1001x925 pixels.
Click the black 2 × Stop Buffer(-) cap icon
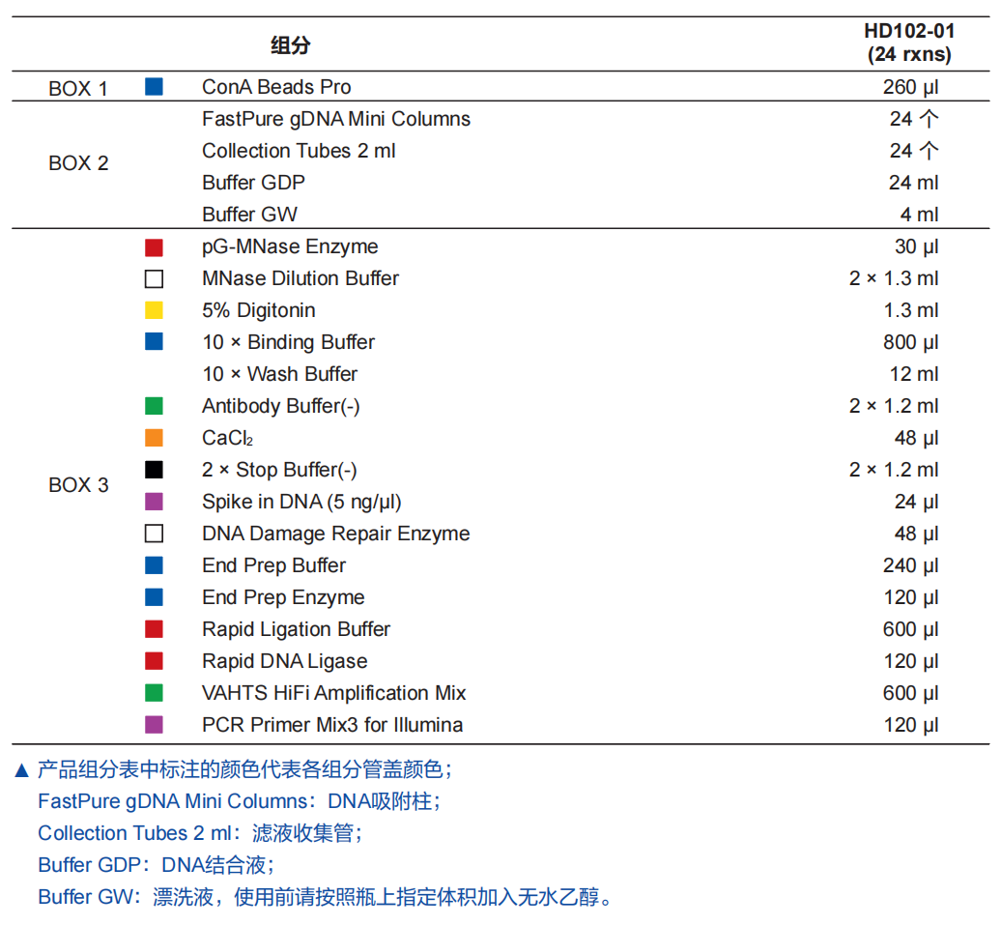pyautogui.click(x=153, y=470)
